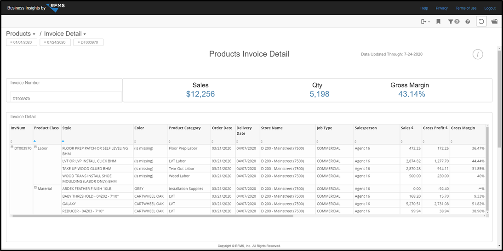Collapse the DT003970 invoice row group
The width and height of the screenshot is (503, 251).
[12, 147]
